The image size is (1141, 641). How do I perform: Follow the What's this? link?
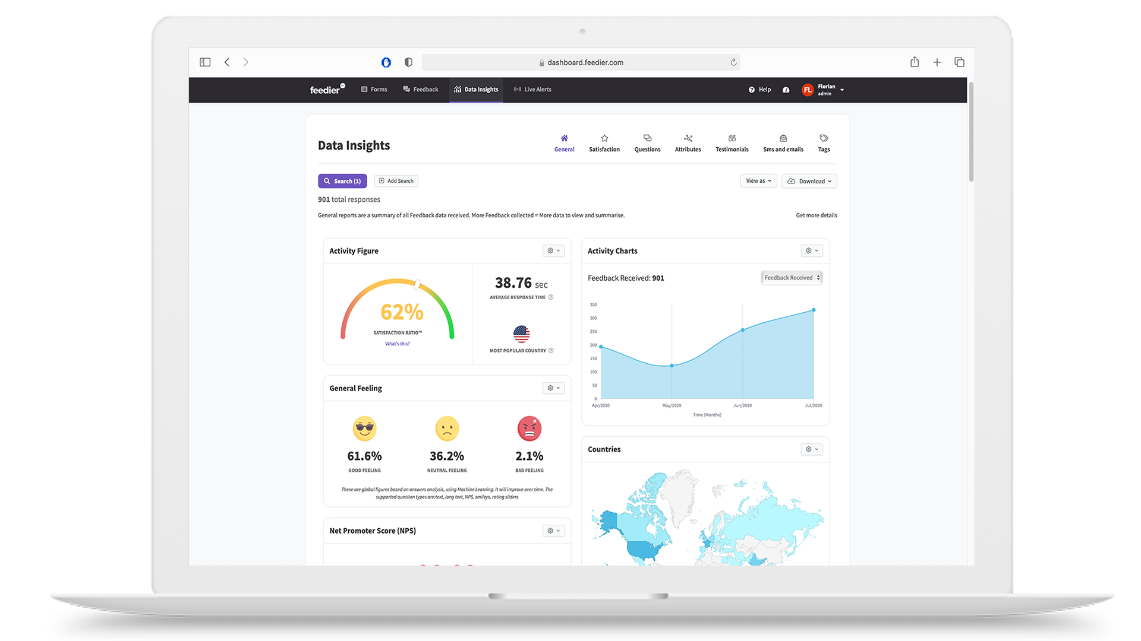[x=397, y=344]
